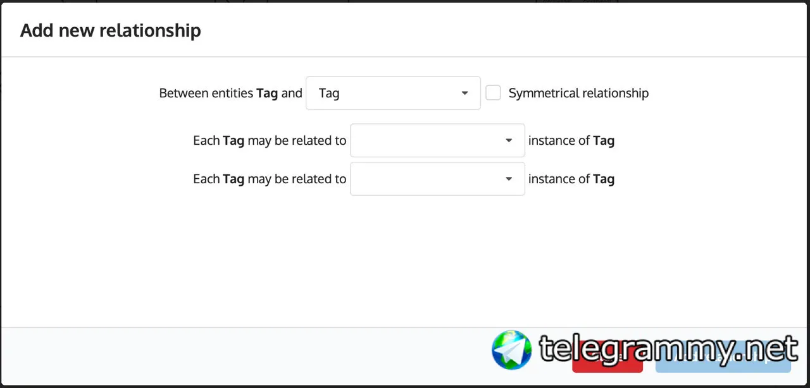This screenshot has width=810, height=388.
Task: Click the caret arrow of the first cardinality dropdown
Action: [509, 140]
